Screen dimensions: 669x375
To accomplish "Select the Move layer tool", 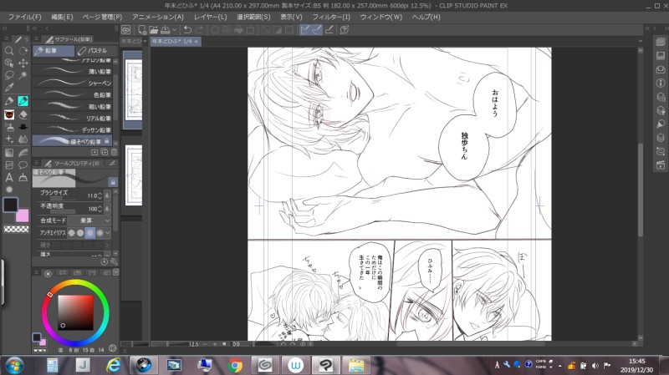I will (23, 63).
